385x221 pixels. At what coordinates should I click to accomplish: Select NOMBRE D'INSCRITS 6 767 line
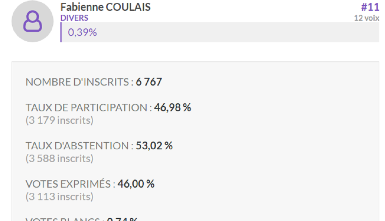pos(94,82)
